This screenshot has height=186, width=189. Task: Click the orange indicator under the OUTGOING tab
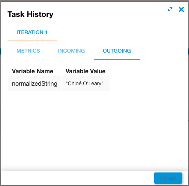117,59
